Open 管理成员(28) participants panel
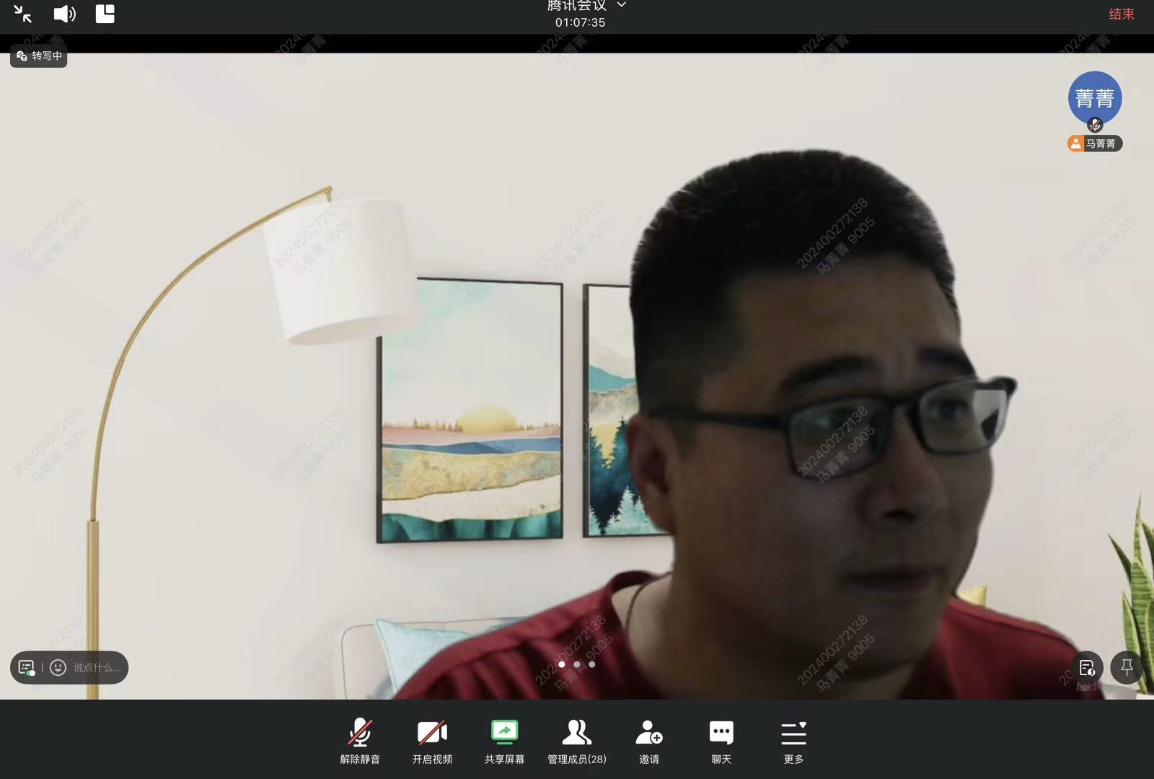Viewport: 1154px width, 779px height. (x=576, y=740)
